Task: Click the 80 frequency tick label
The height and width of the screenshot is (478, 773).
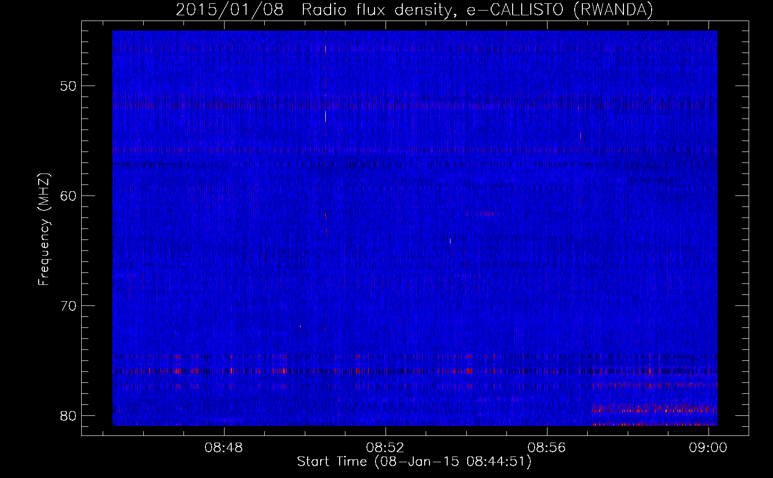Action: 68,416
